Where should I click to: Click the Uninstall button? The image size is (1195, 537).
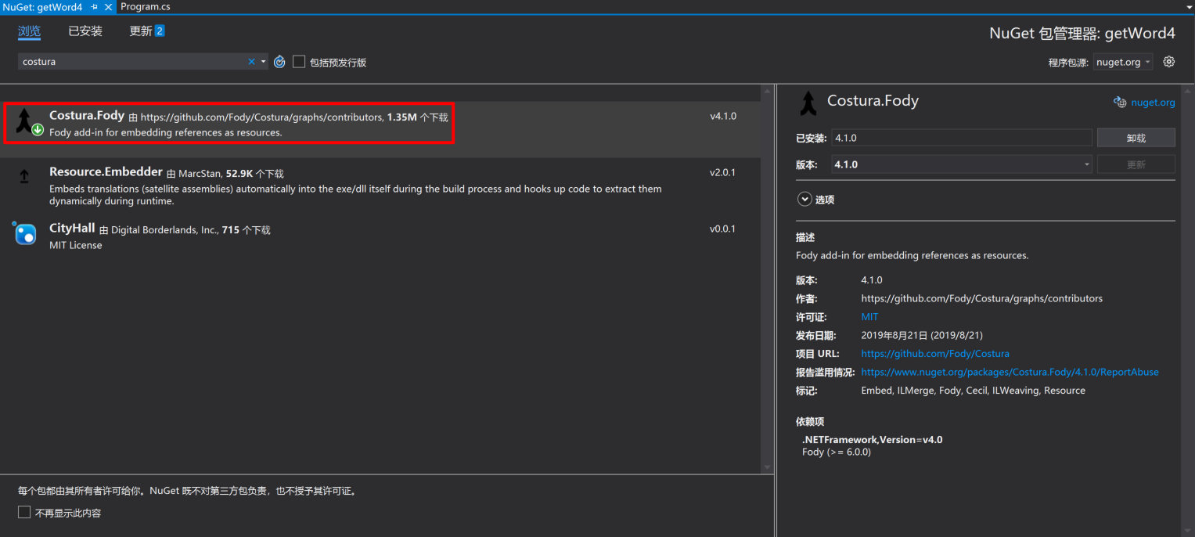click(x=1136, y=138)
